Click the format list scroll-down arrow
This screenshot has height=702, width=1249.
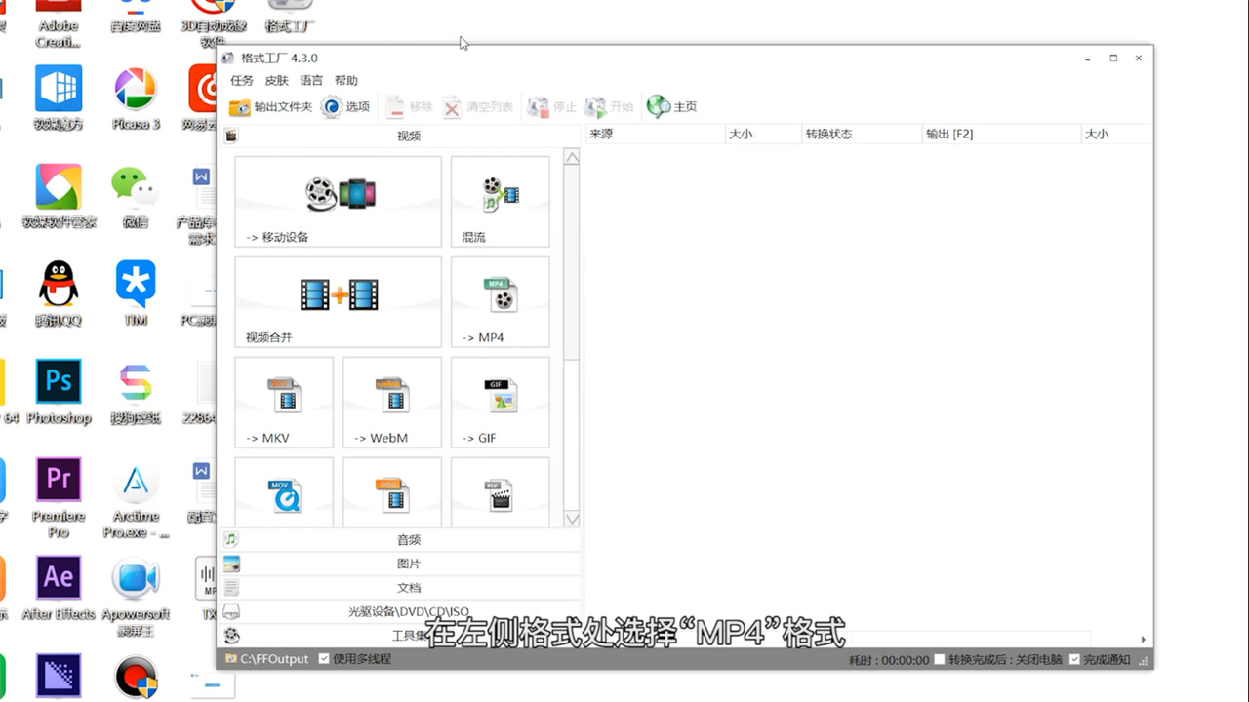572,519
